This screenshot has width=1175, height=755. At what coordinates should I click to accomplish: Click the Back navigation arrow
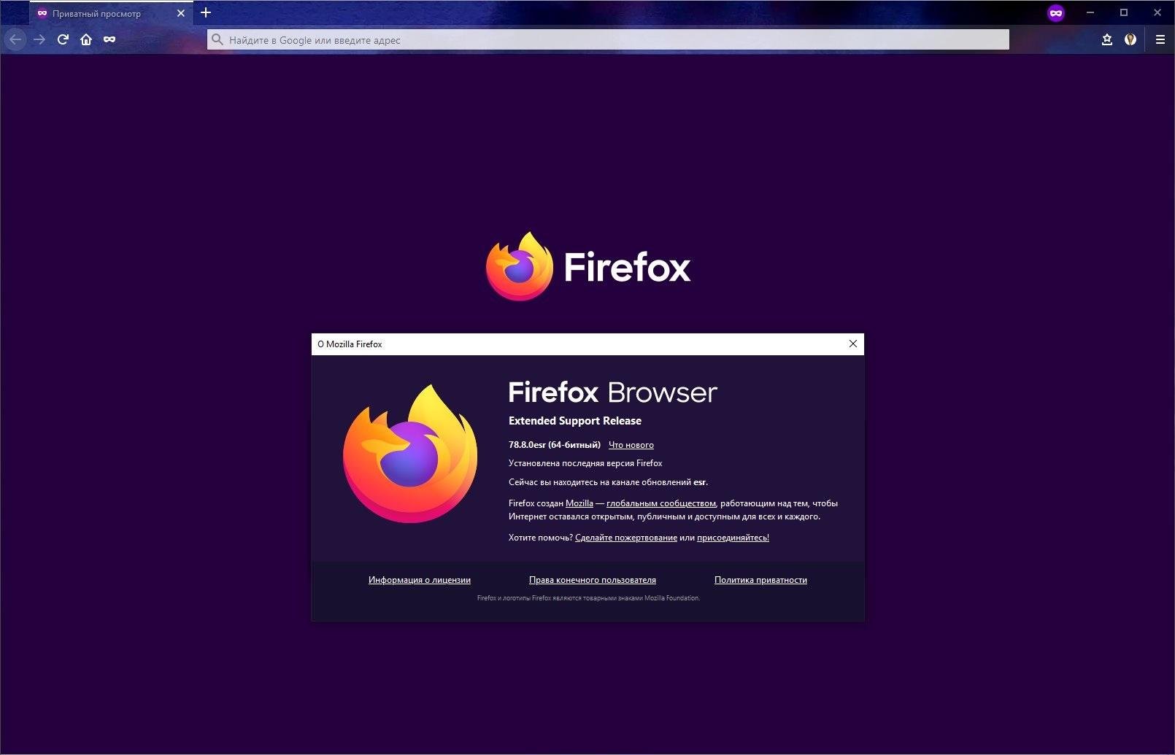point(15,39)
